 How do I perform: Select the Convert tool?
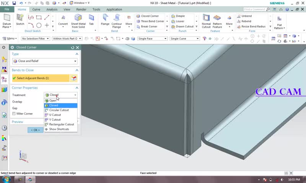point(63,21)
